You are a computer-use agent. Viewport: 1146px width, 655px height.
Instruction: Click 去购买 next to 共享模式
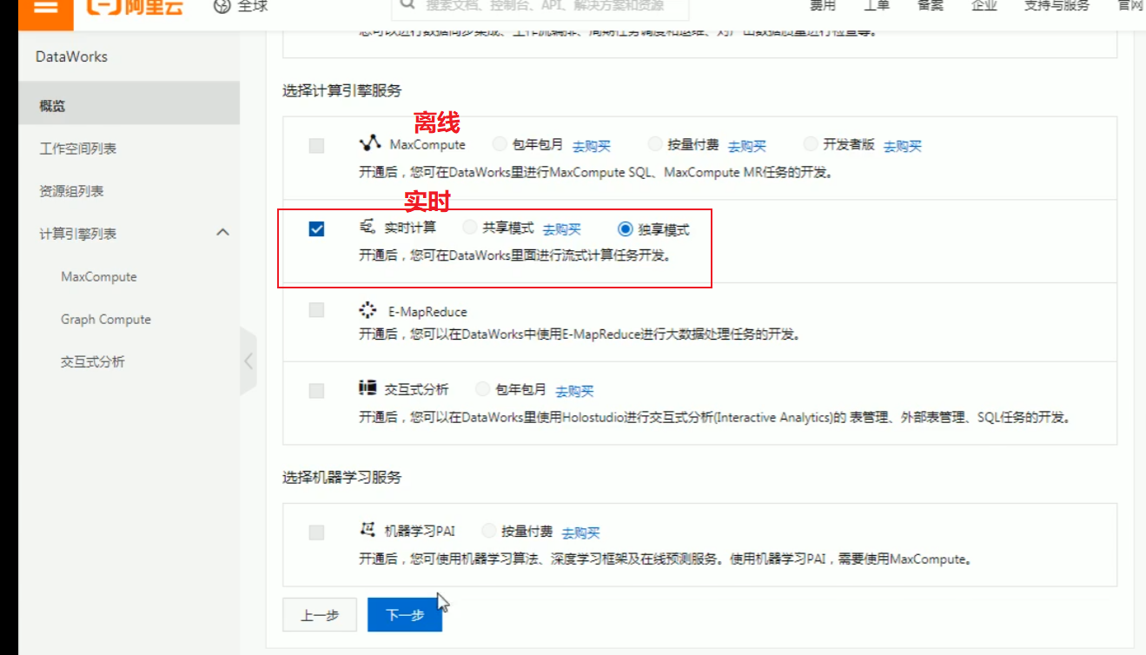[561, 229]
